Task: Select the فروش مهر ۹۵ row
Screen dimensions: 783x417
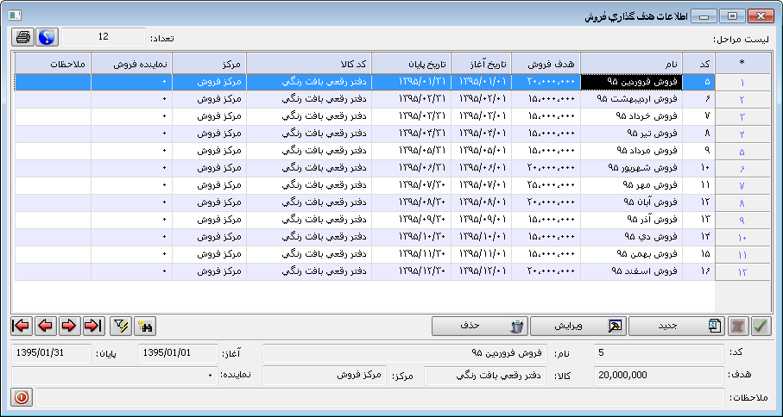Action: (x=631, y=185)
